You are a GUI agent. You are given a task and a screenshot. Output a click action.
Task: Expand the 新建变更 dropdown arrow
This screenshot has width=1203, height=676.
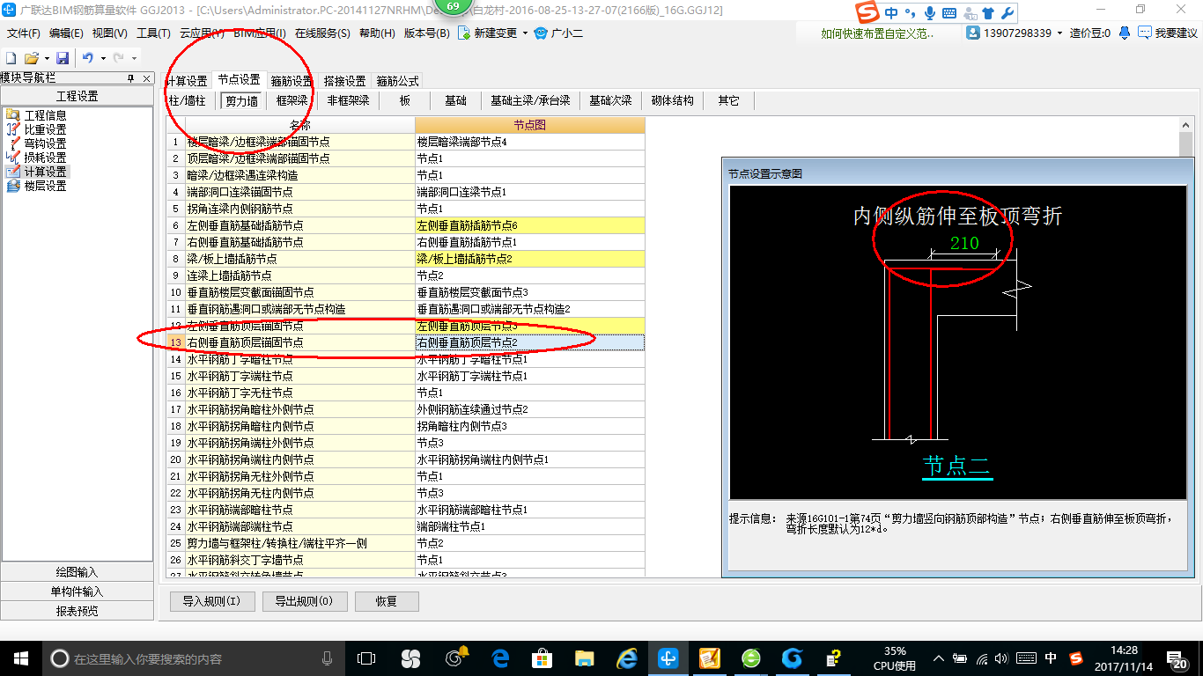525,33
